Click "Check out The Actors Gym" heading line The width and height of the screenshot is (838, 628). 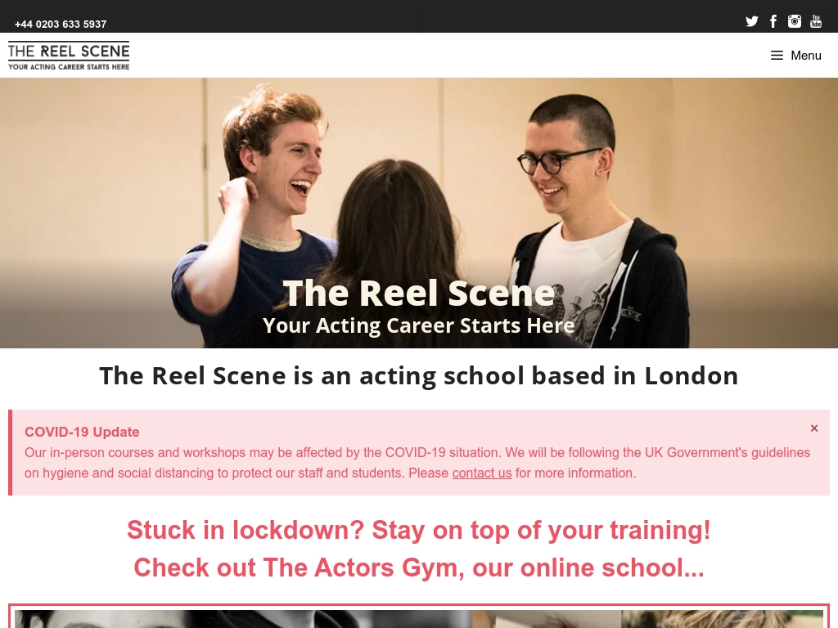tap(419, 567)
